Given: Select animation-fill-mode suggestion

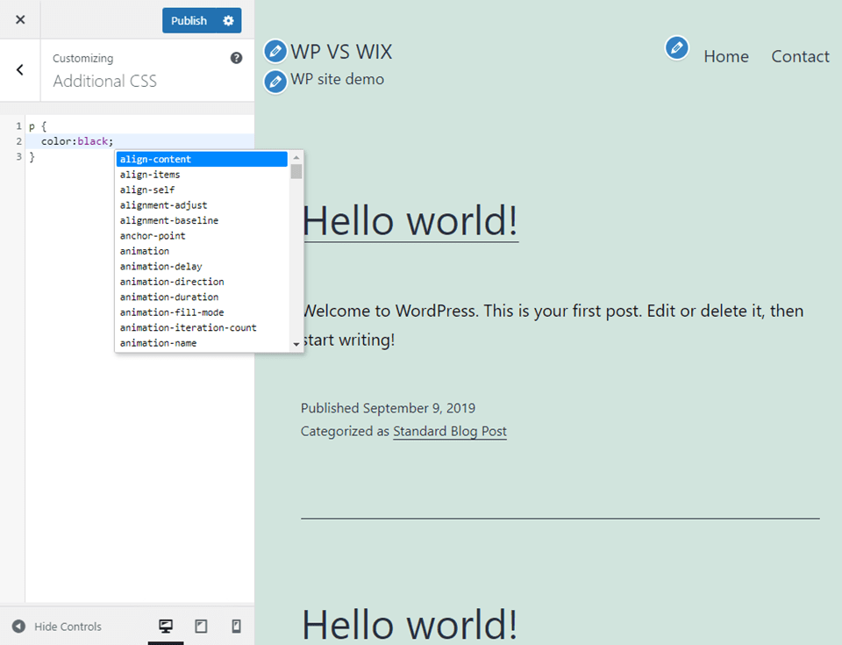Looking at the screenshot, I should tap(202, 312).
